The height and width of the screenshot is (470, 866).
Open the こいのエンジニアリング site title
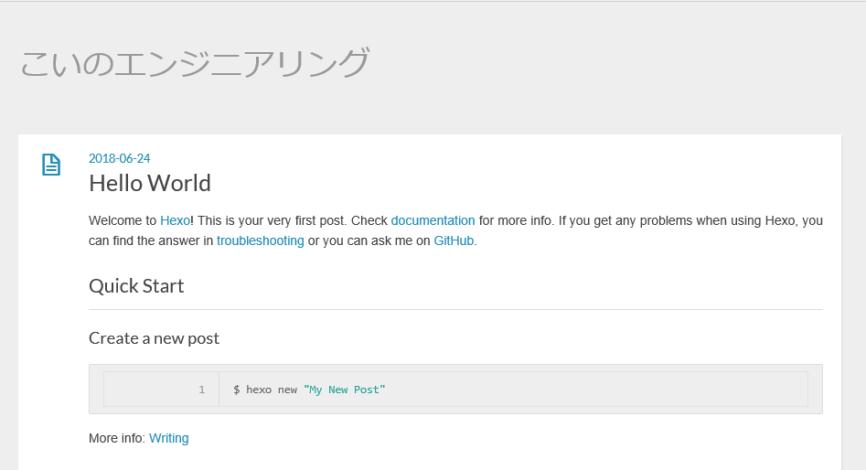tap(195, 62)
